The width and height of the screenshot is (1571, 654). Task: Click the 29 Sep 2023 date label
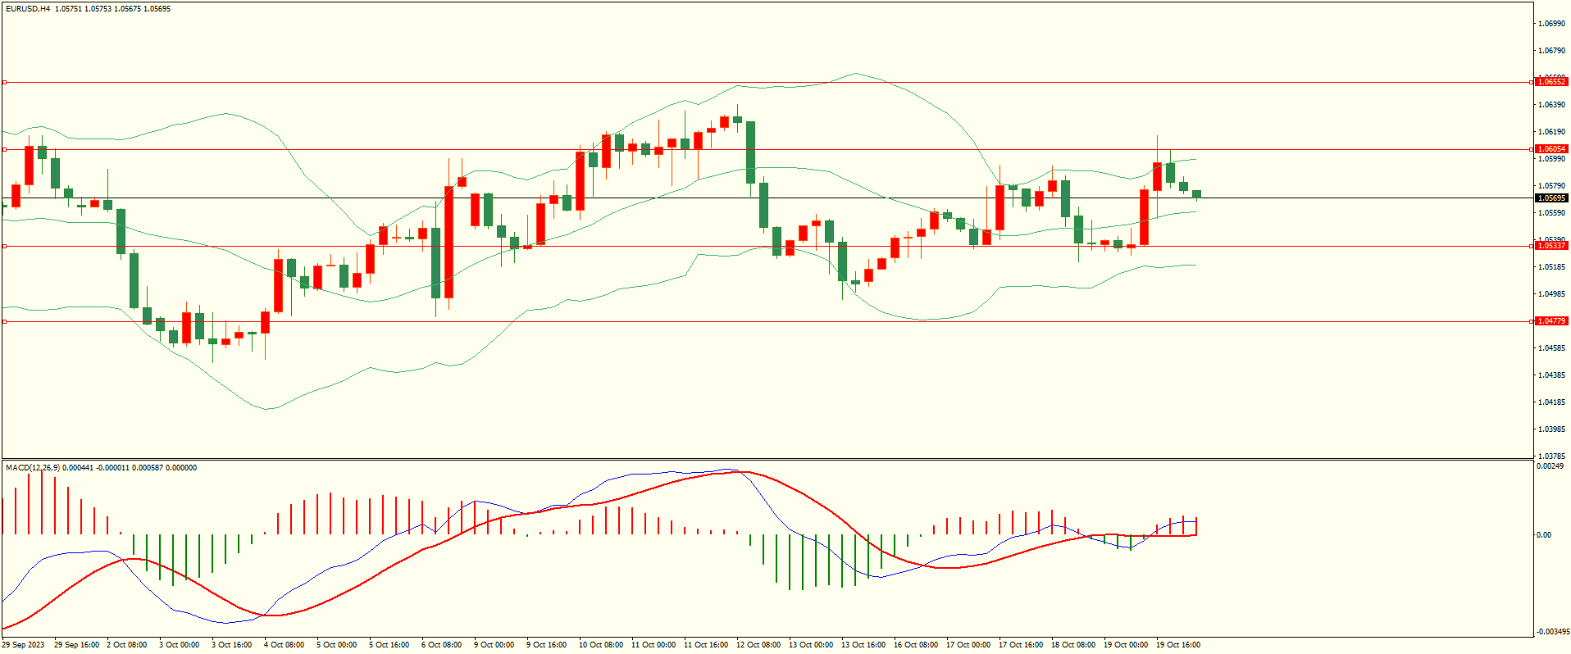23,645
